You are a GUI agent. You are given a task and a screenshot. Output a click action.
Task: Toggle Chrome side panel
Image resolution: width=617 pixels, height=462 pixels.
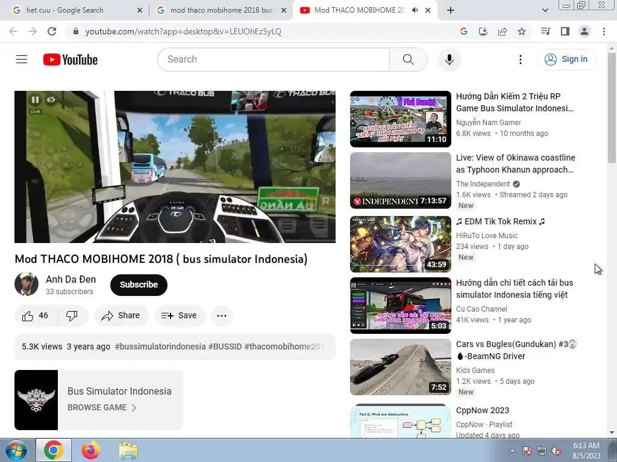pos(565,31)
